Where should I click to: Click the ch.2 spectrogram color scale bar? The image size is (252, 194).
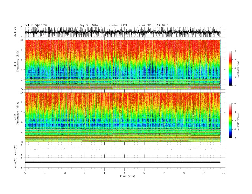tap(230, 120)
